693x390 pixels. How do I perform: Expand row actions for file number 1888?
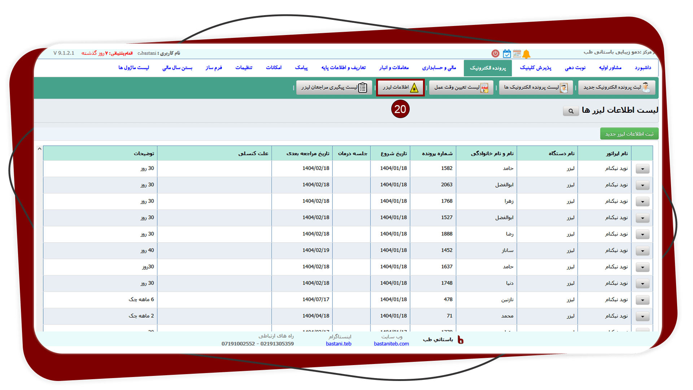[x=642, y=234]
